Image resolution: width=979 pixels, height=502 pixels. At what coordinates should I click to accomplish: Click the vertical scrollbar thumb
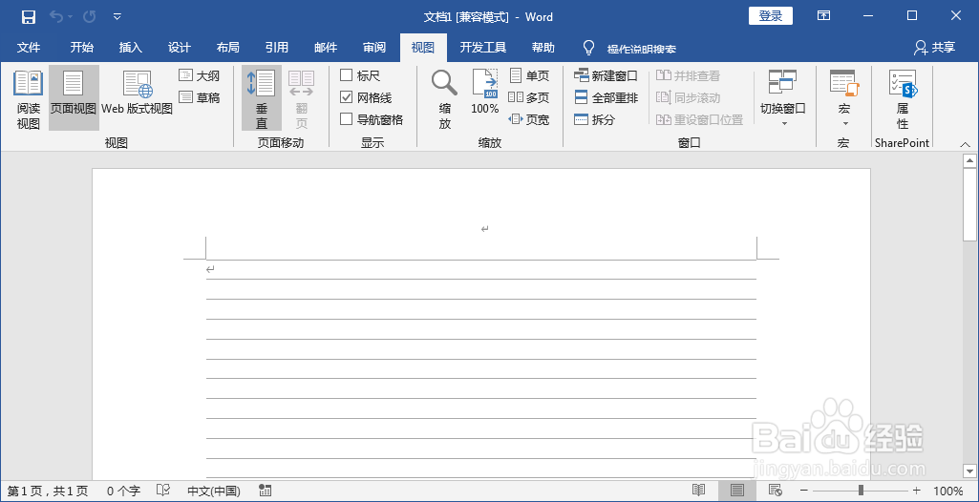coord(969,204)
